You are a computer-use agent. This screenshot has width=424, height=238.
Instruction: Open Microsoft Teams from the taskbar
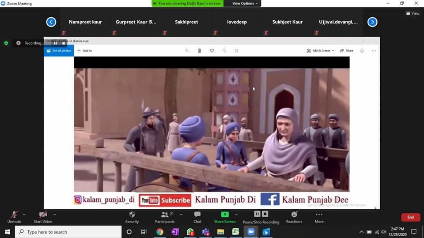[x=205, y=232]
